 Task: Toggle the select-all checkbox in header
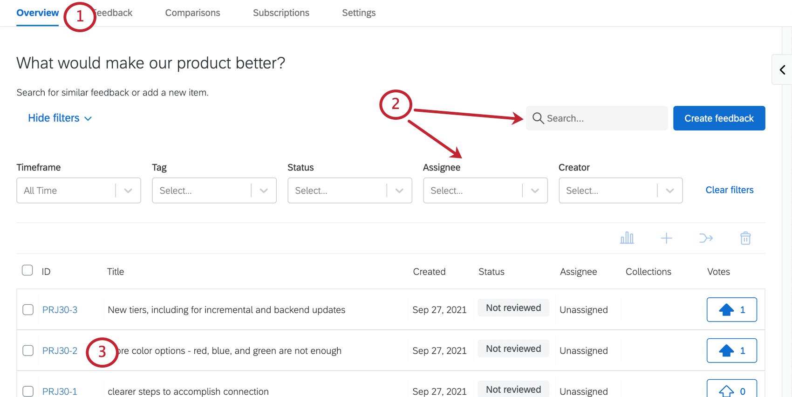coord(27,270)
